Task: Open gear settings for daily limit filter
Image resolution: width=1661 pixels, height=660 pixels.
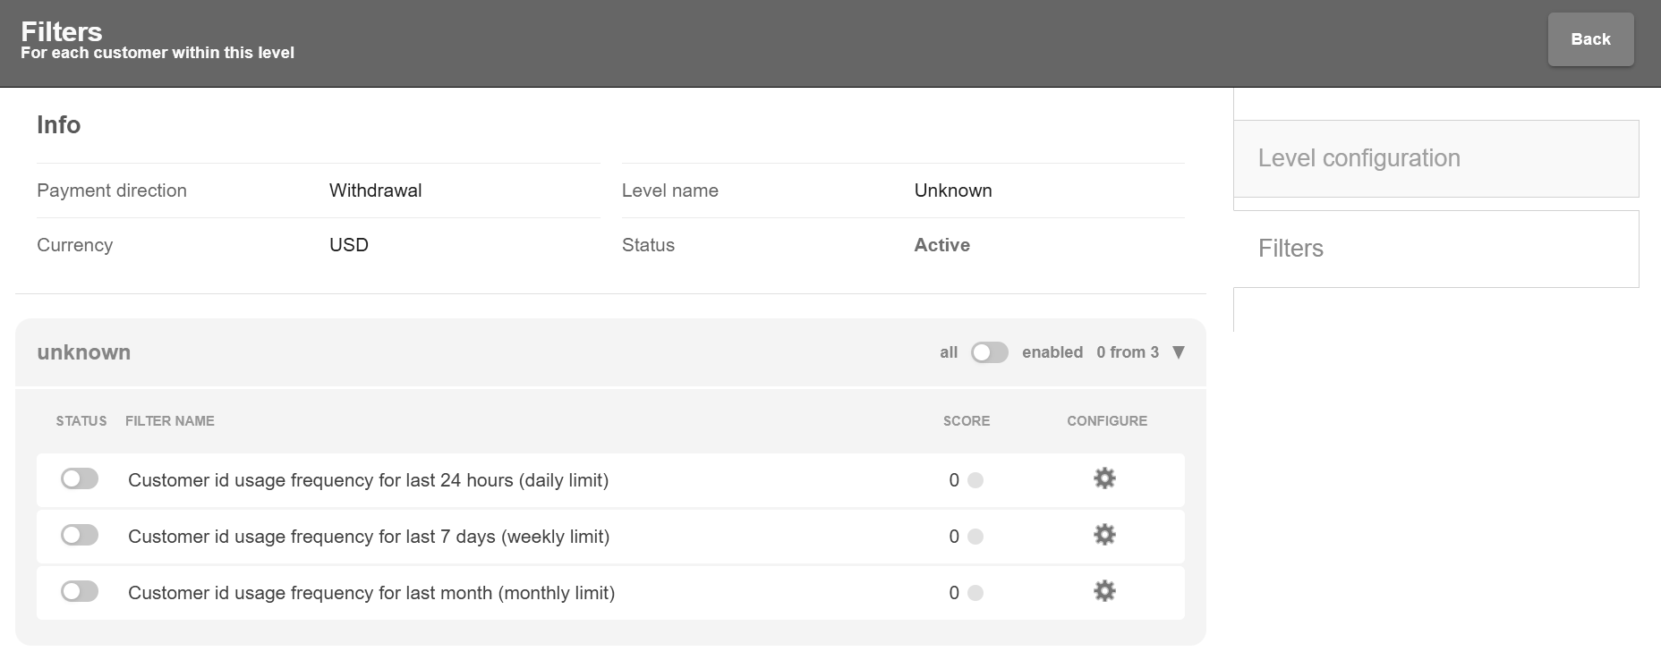Action: pyautogui.click(x=1104, y=478)
